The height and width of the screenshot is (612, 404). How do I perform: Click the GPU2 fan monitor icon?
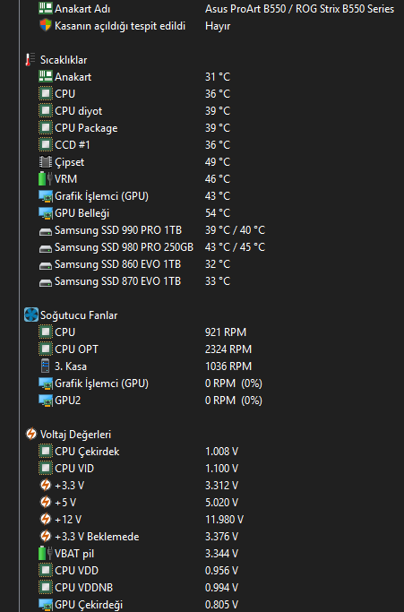click(46, 401)
